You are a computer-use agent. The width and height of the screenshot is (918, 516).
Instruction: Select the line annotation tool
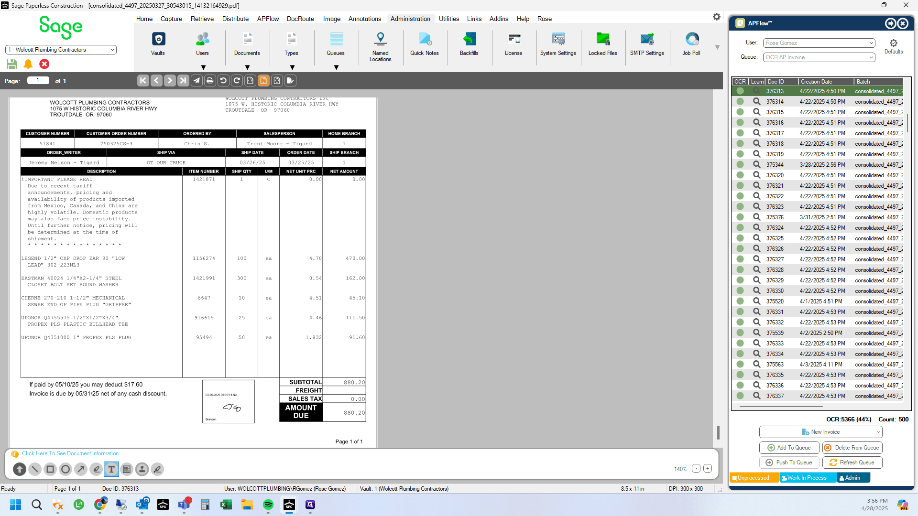click(35, 469)
